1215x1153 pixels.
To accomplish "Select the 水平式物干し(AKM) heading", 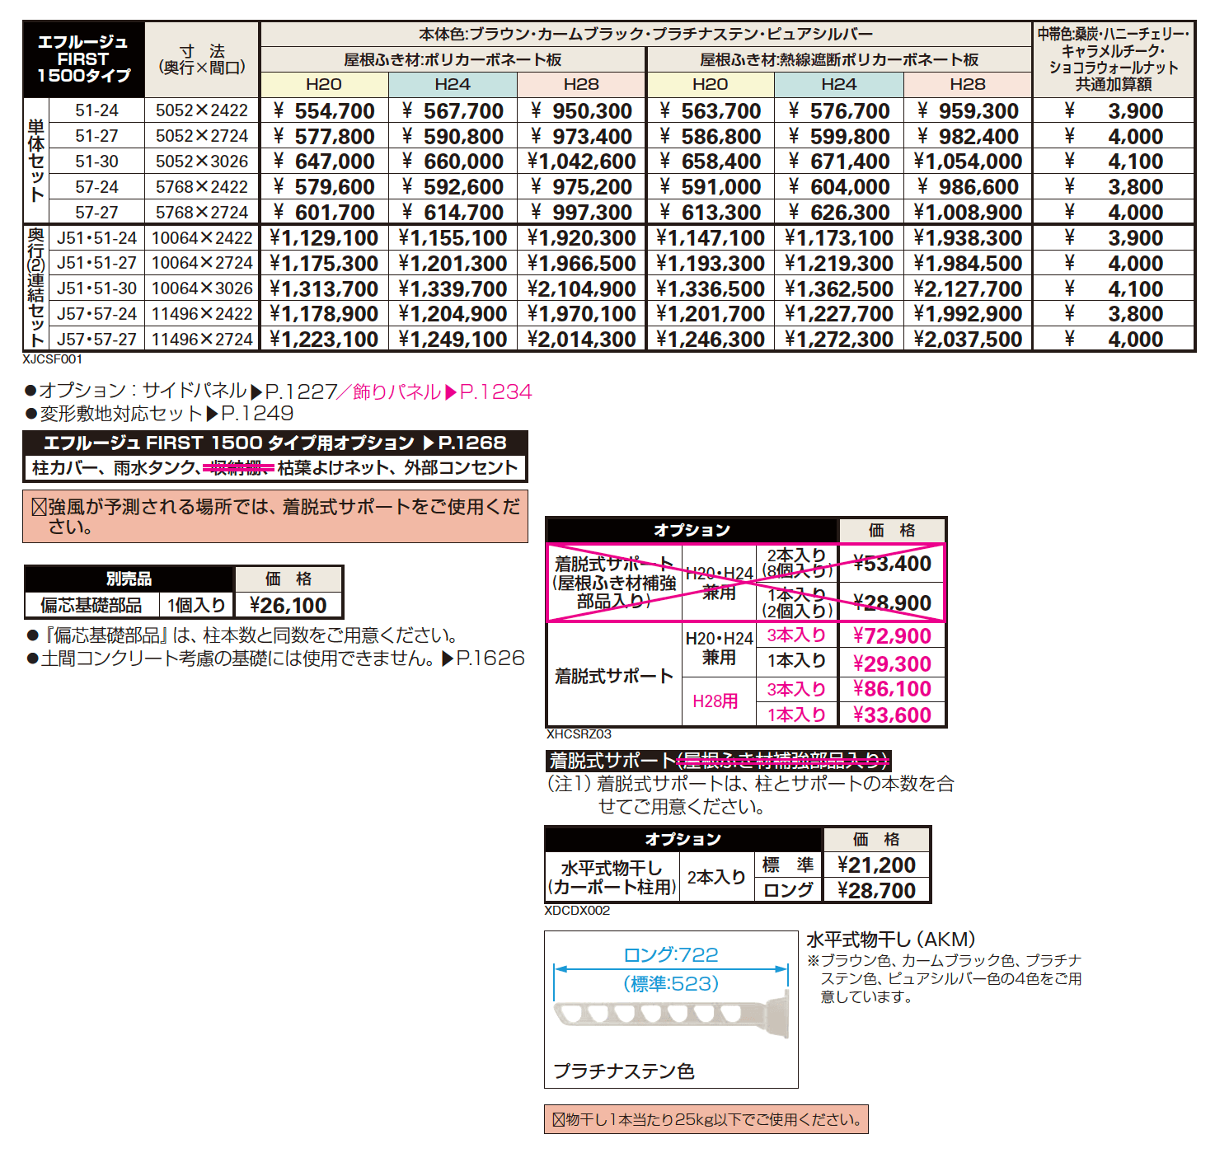I will 891,940.
